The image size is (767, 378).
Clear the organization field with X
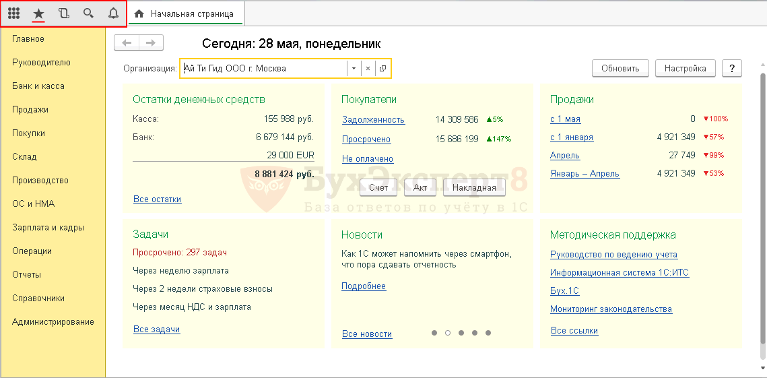[x=368, y=69]
